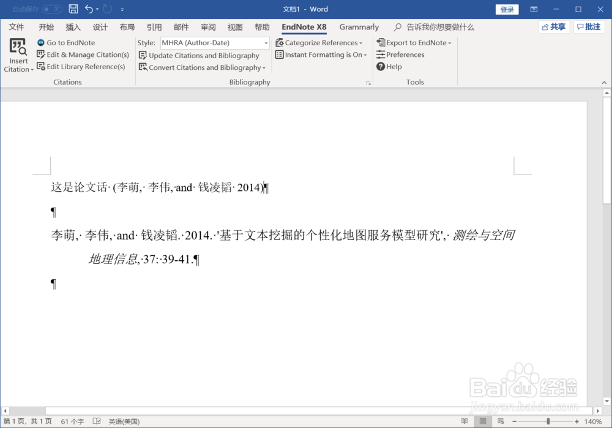Collapse the ribbon
612x428 pixels.
[604, 83]
